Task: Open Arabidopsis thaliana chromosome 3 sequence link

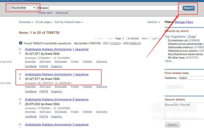Action: [x=57, y=124]
